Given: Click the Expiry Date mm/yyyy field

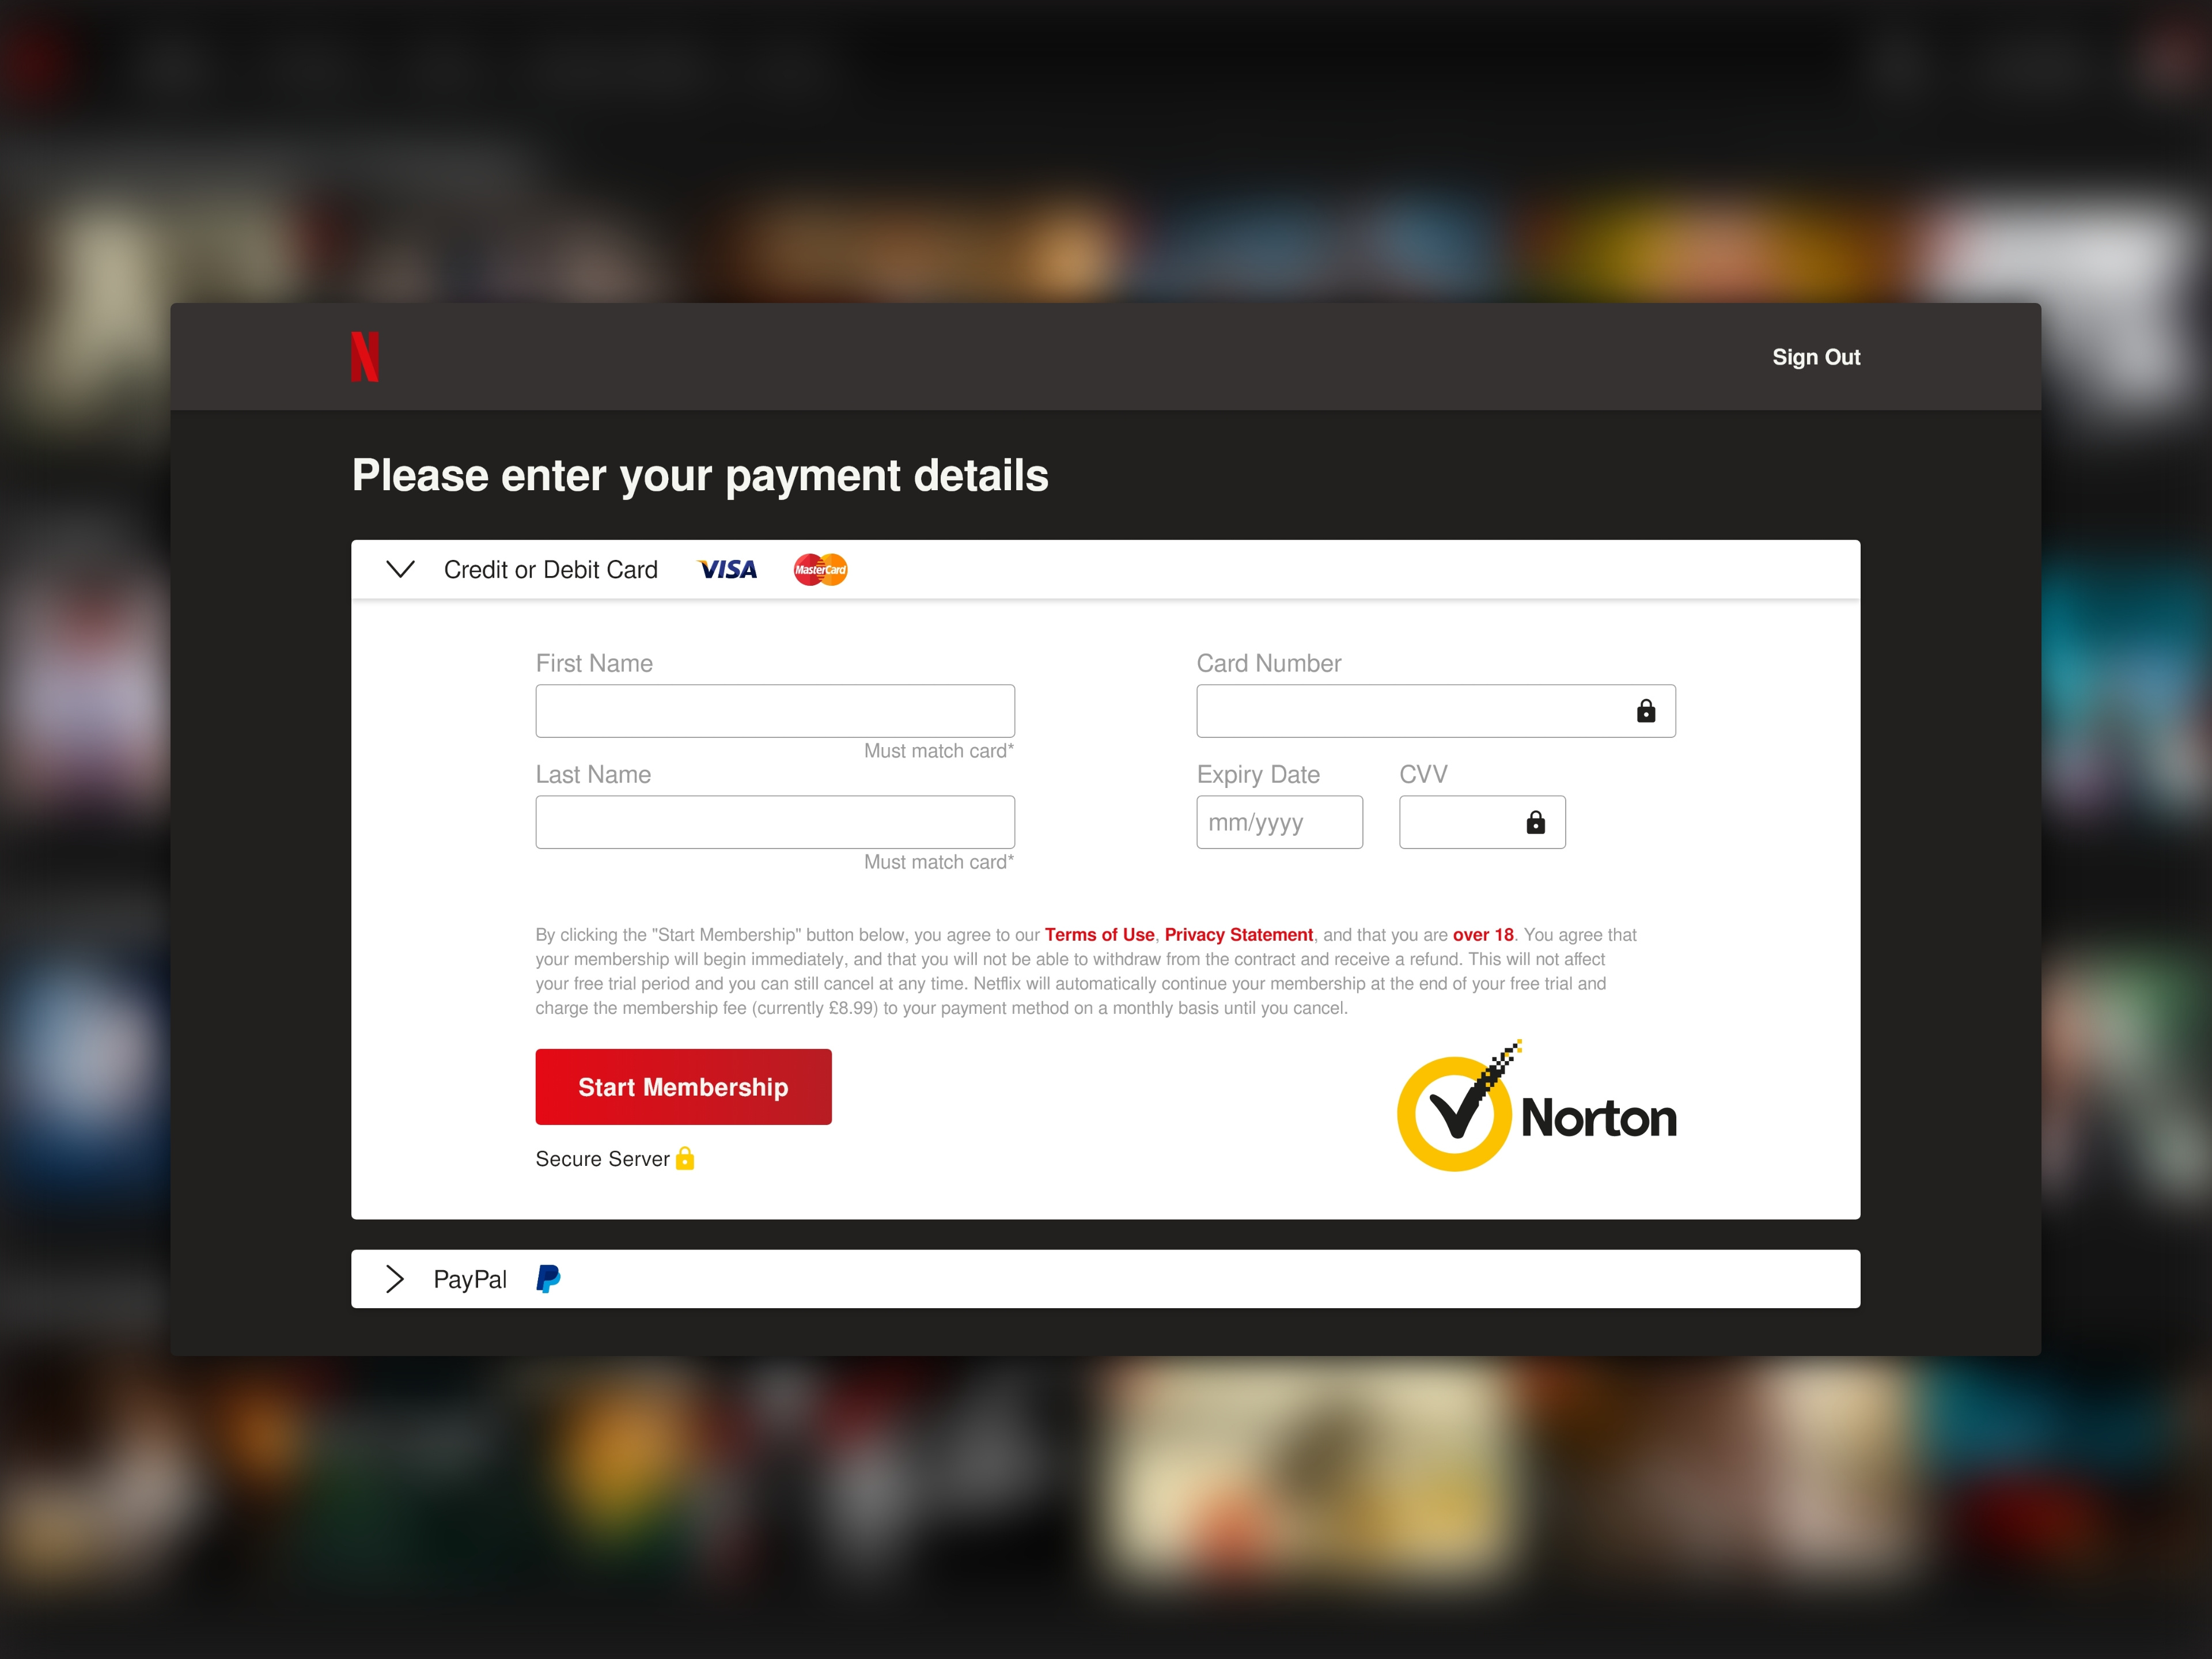Looking at the screenshot, I should (1279, 822).
